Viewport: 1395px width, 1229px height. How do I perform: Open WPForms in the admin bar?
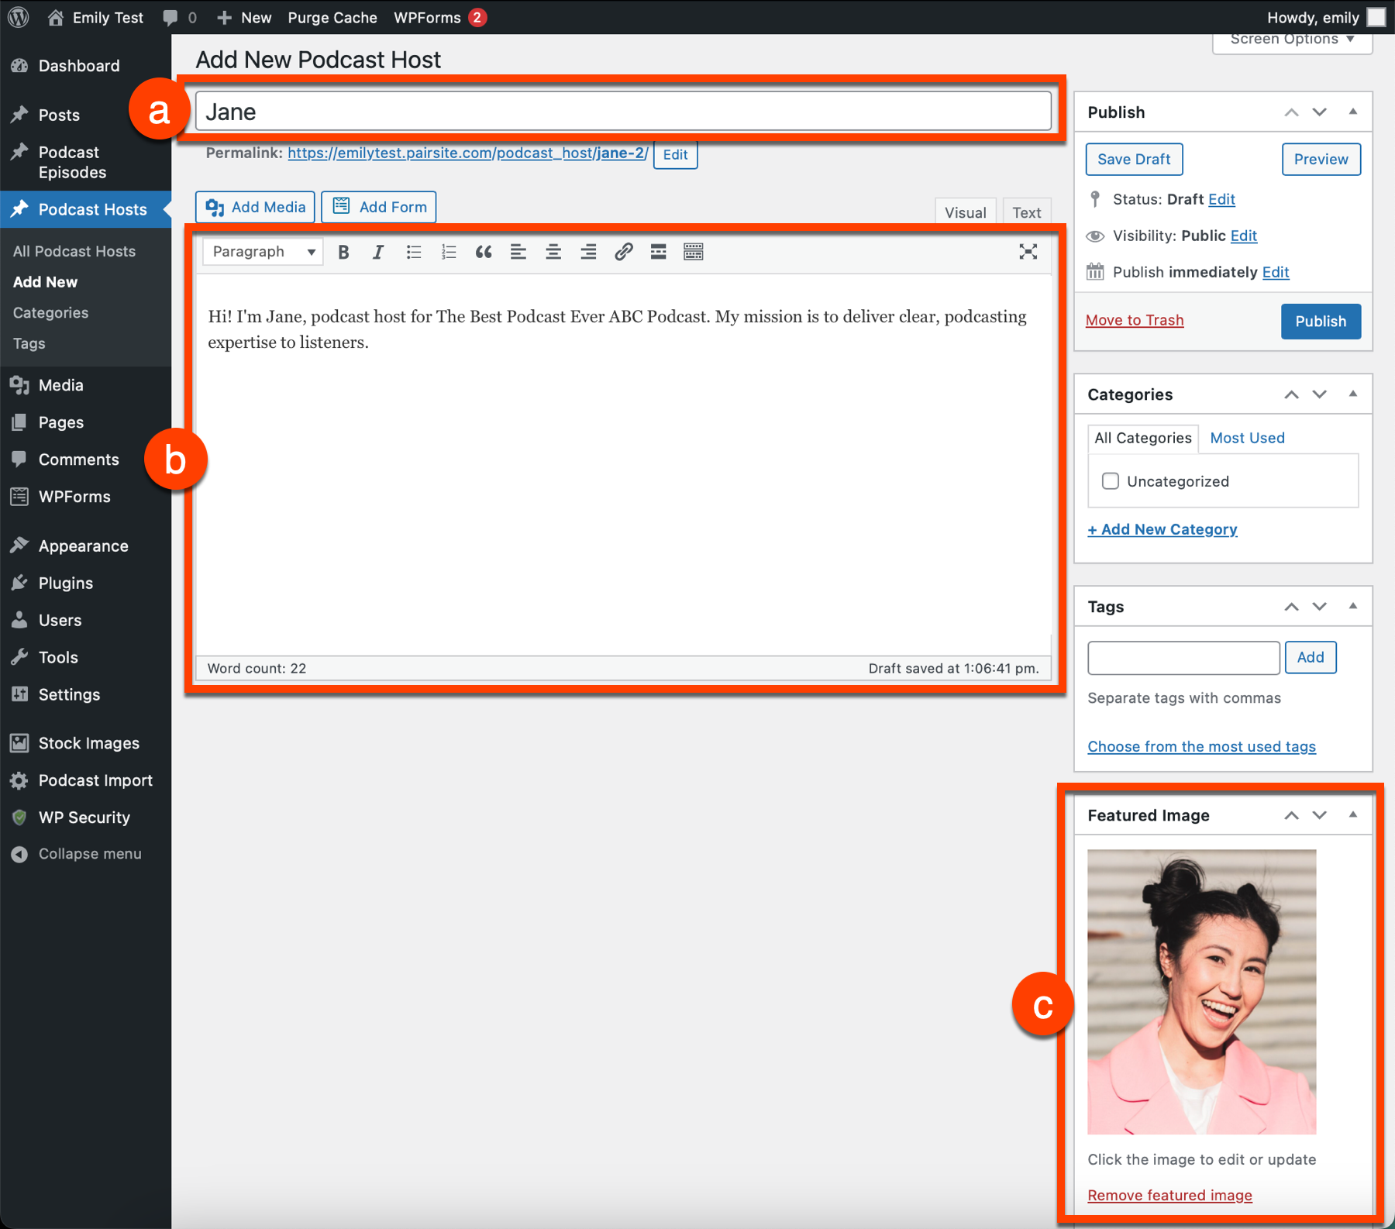point(439,17)
